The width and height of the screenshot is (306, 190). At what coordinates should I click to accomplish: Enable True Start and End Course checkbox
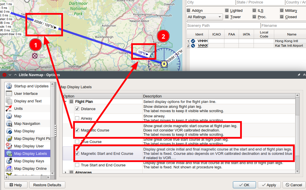(77, 165)
